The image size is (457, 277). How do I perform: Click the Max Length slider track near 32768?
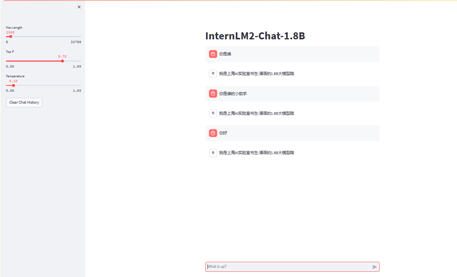78,36
